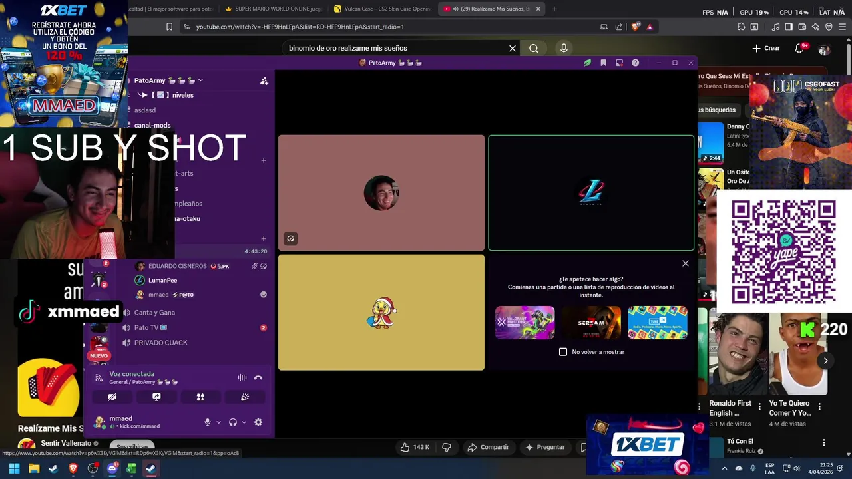Invite people to PatoArmy server icon
852x479 pixels.
pos(264,80)
